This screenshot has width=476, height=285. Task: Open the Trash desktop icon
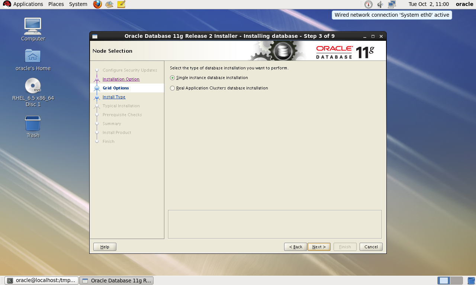[33, 127]
